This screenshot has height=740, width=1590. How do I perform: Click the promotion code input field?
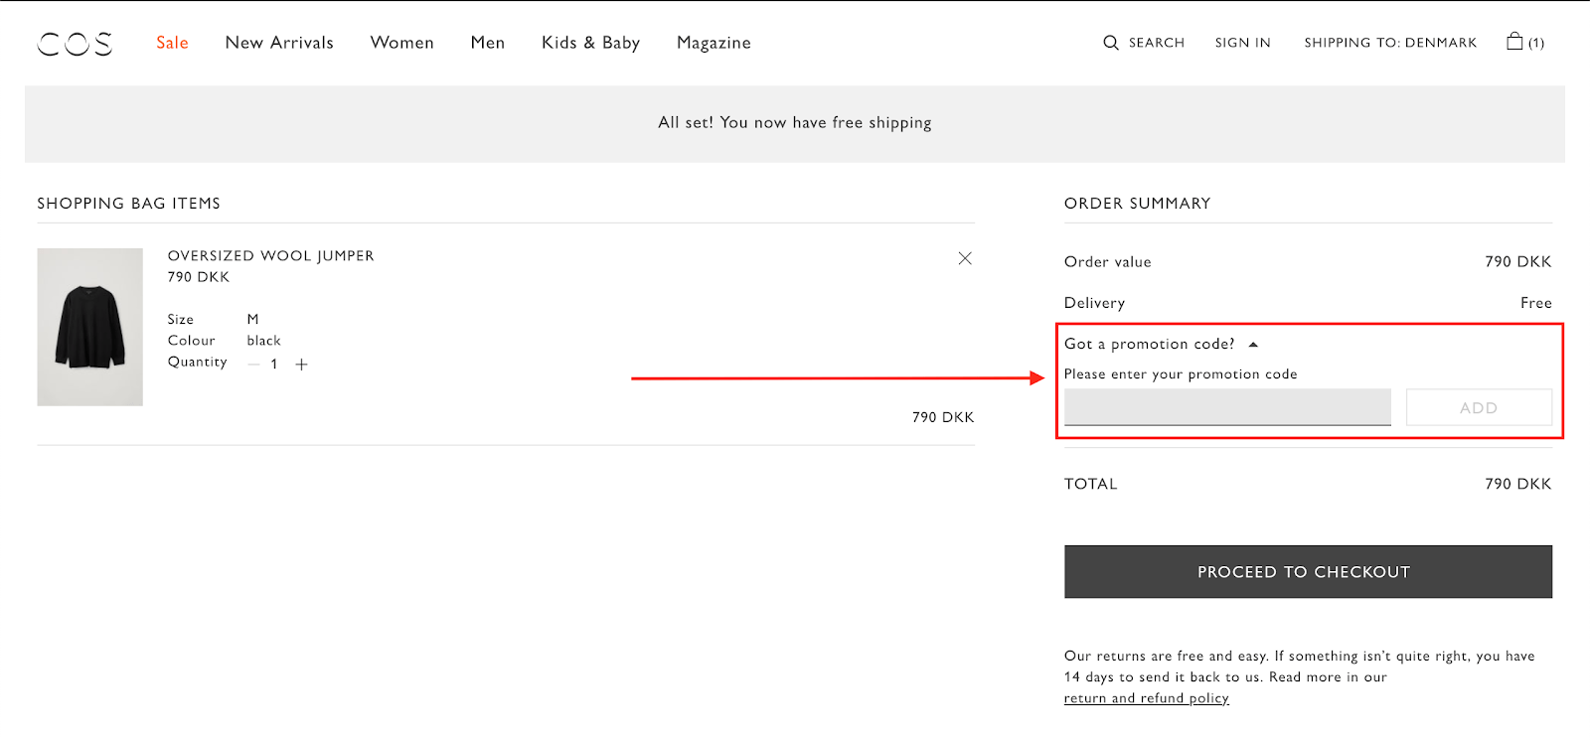1227,407
